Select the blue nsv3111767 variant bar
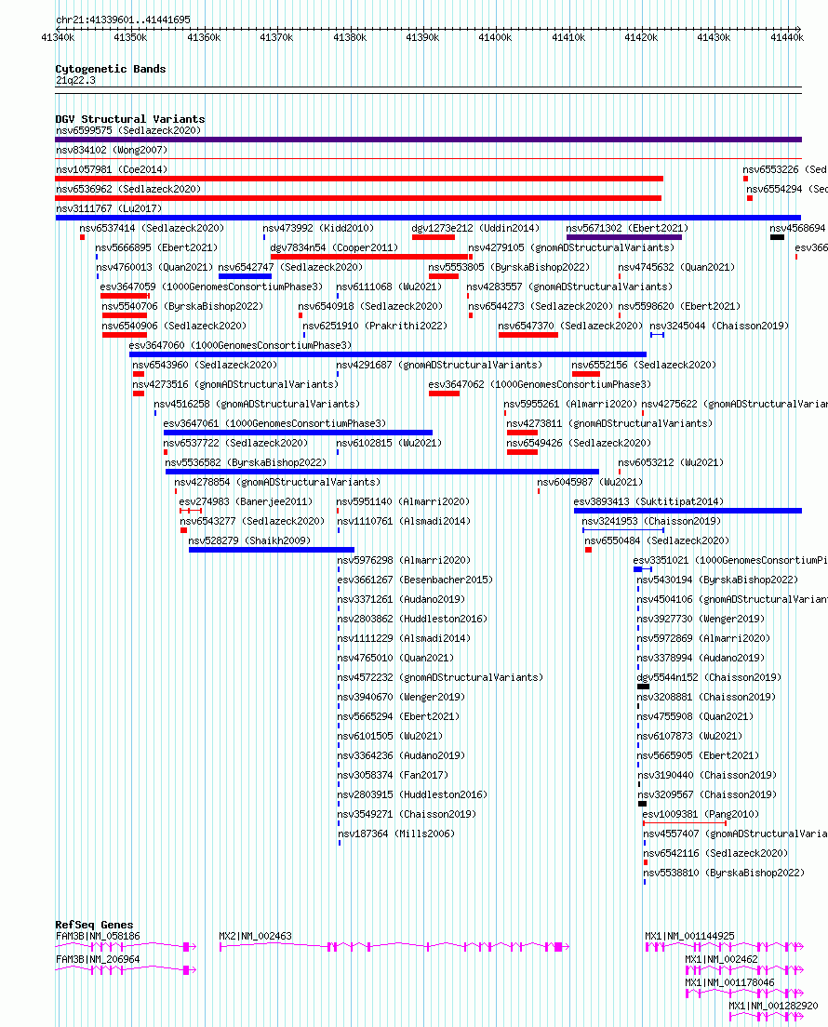Image resolution: width=828 pixels, height=1027 pixels. pyautogui.click(x=428, y=218)
